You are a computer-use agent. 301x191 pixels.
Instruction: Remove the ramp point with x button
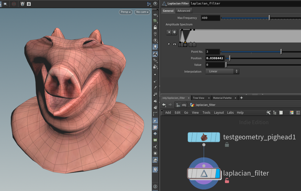(x=169, y=32)
